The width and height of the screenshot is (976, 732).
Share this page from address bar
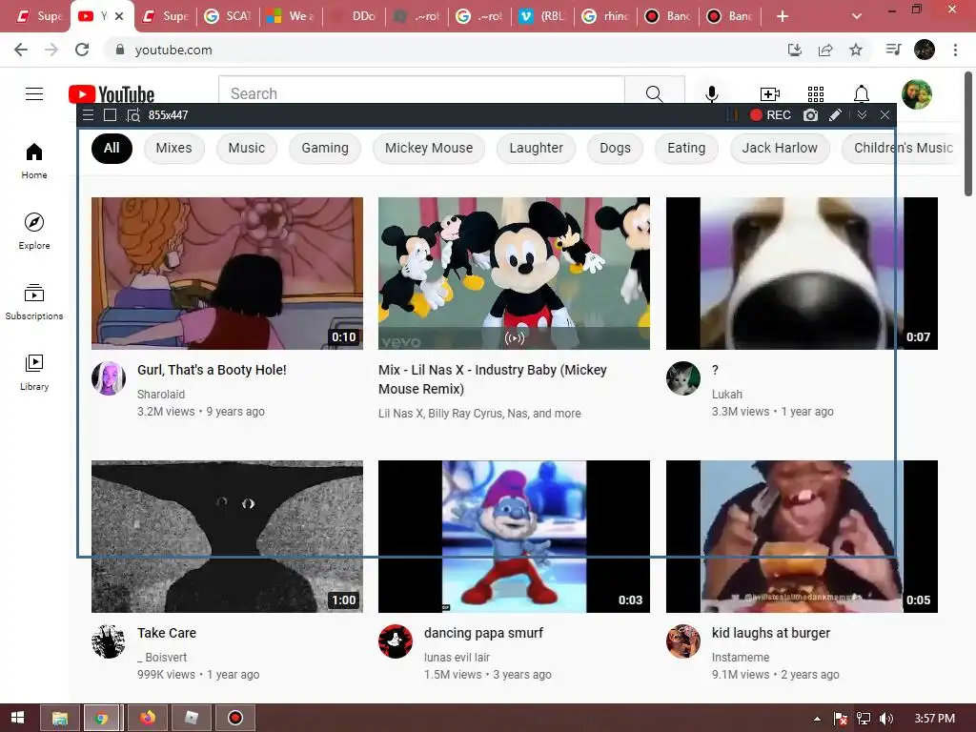click(x=825, y=50)
